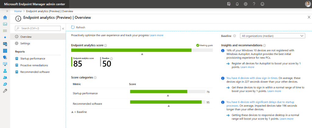Click info icon next to Endpoint analytics score
This screenshot has height=128, width=312.
(x=106, y=45)
